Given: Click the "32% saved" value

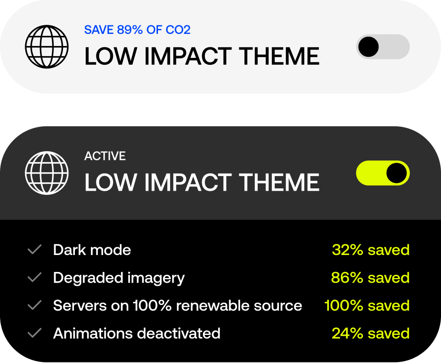Looking at the screenshot, I should pos(370,250).
